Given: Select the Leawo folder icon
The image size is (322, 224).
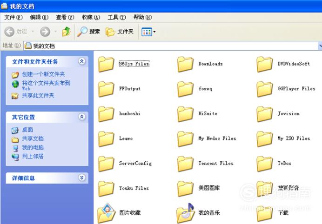Looking at the screenshot, I should pos(106,139).
